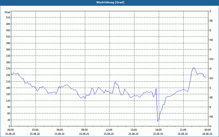219x137 pixels.
Task: Select the 09:00 time label
Action: pyautogui.click(x=84, y=130)
